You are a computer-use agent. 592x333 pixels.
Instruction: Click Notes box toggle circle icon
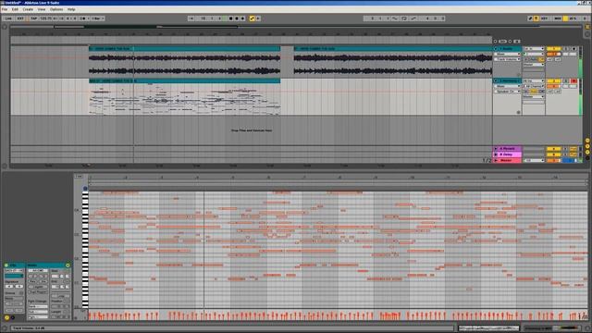coord(68,265)
